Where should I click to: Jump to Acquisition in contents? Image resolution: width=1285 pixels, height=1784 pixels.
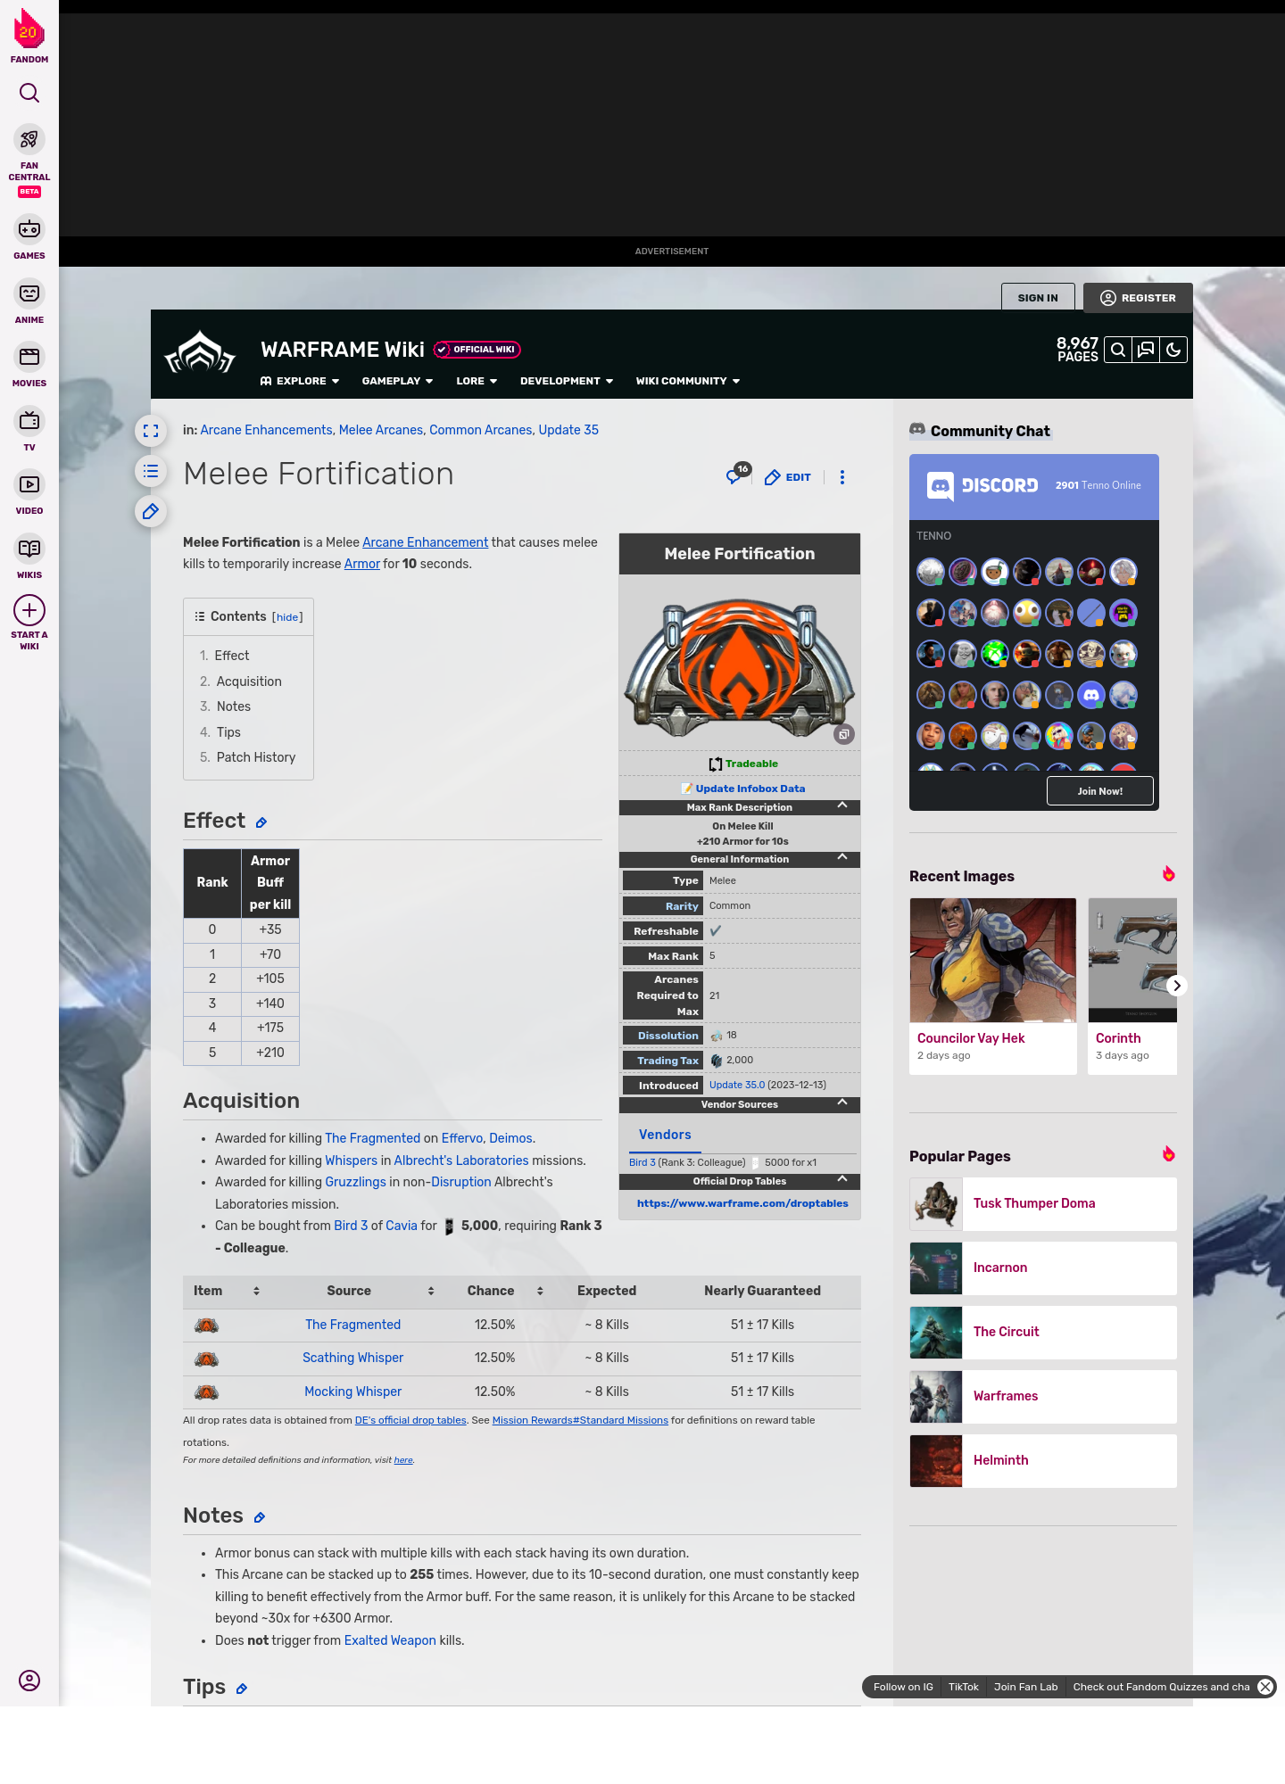pos(249,681)
